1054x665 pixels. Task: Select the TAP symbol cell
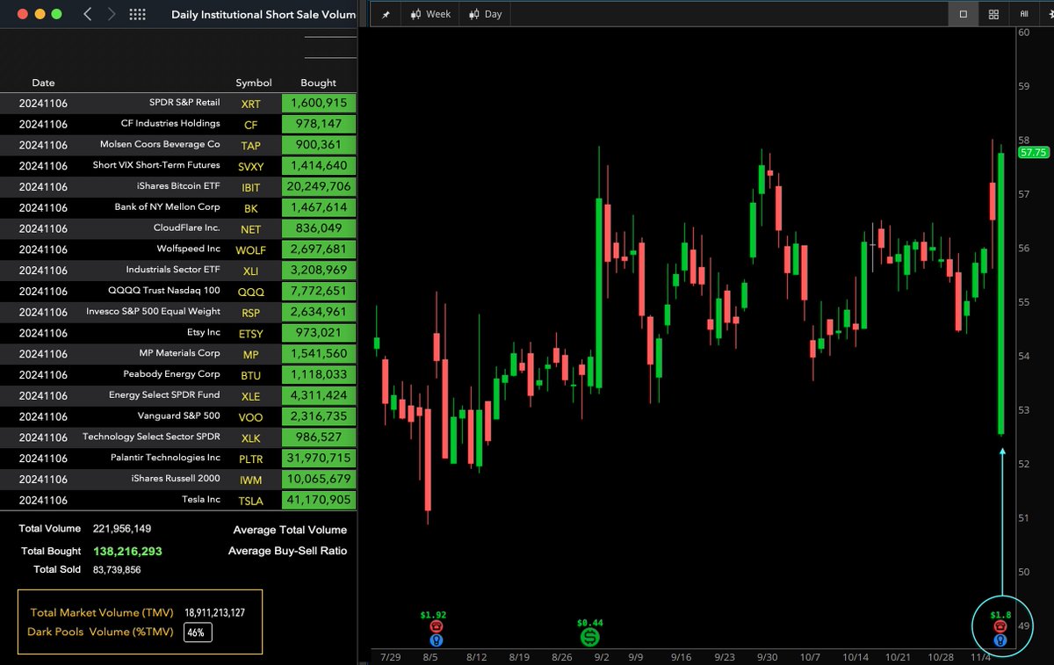(251, 145)
